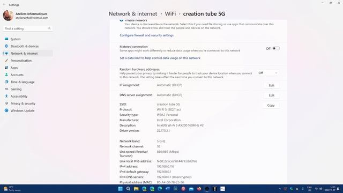Go to WiFi breadcrumb
Image resolution: width=343 pixels, height=193 pixels.
coord(170,14)
